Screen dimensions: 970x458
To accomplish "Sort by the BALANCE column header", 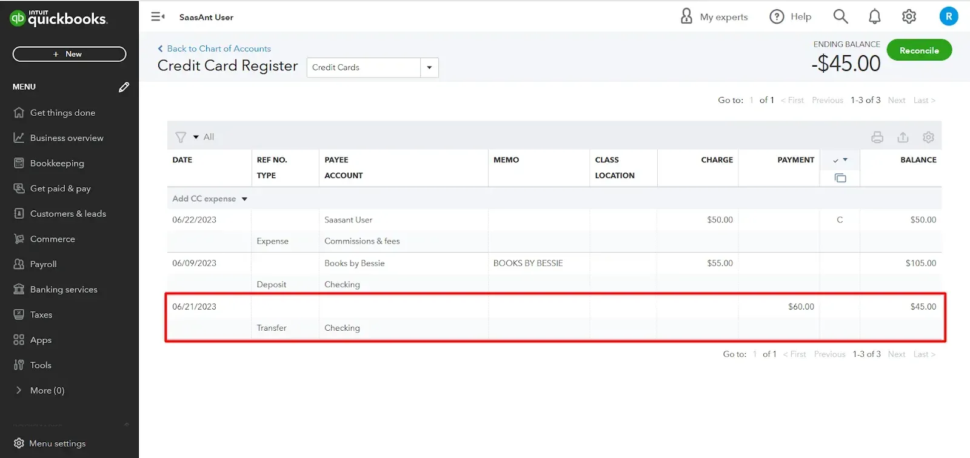I will point(918,160).
